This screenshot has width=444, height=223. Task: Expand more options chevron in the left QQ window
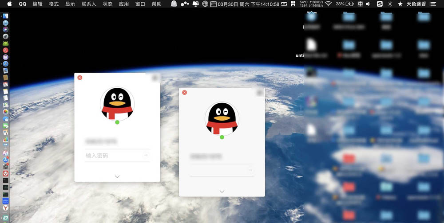(x=117, y=176)
